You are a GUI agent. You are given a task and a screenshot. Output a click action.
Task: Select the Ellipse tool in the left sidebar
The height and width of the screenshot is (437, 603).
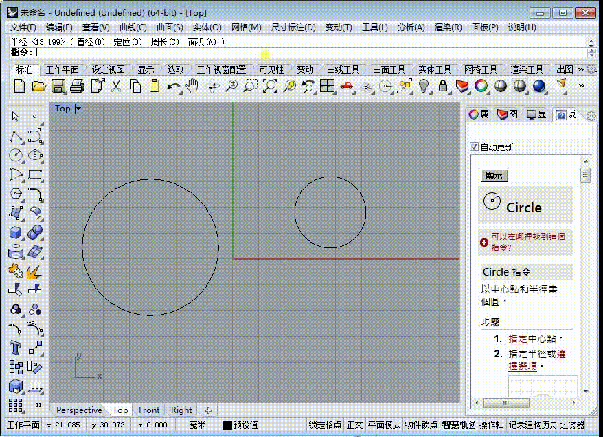[x=35, y=155]
